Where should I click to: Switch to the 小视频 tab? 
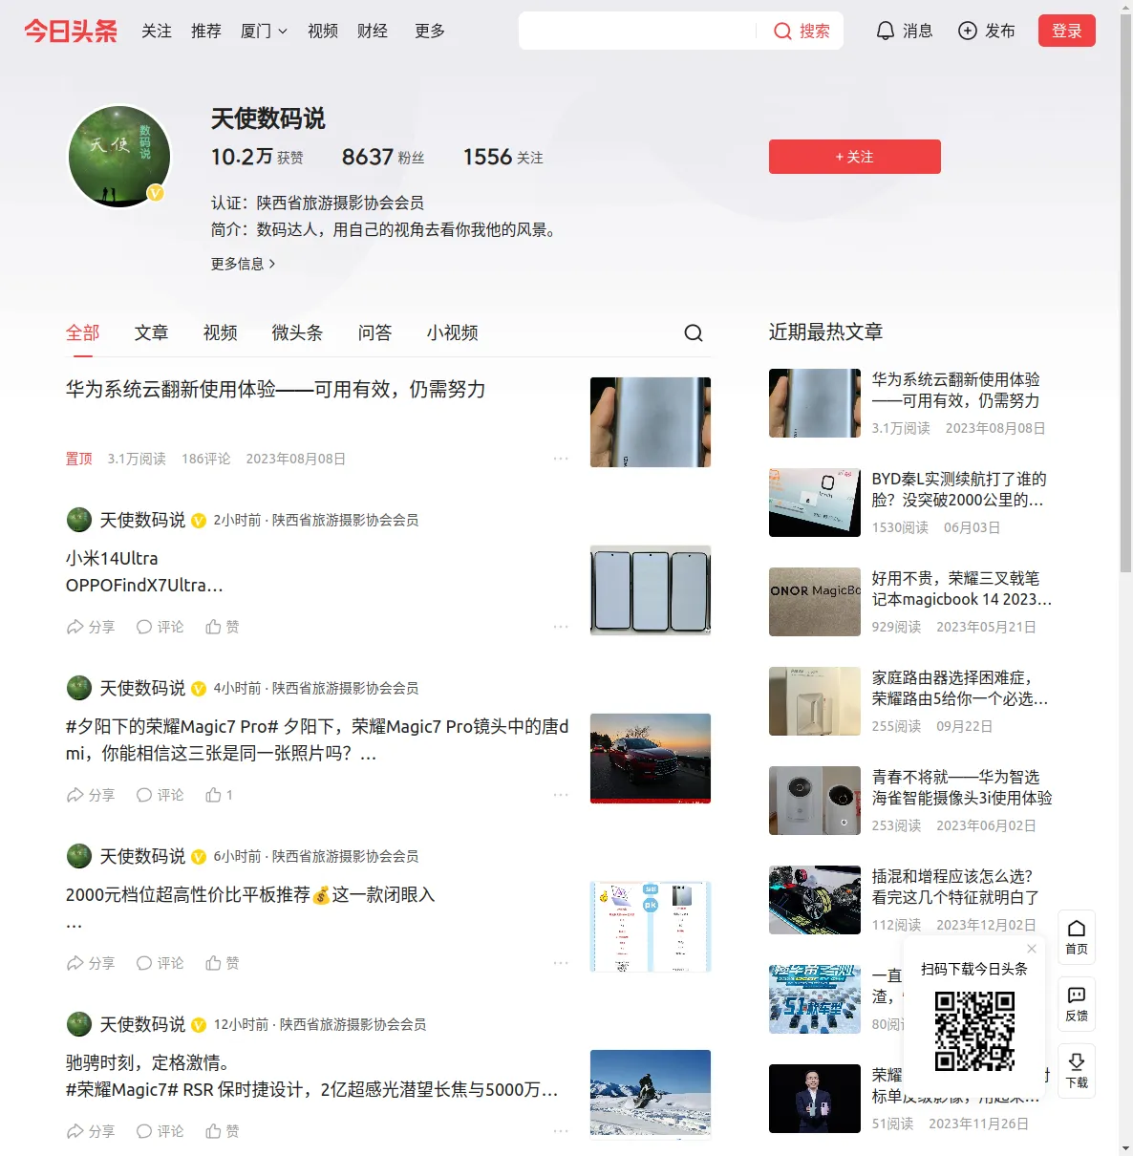pyautogui.click(x=453, y=332)
